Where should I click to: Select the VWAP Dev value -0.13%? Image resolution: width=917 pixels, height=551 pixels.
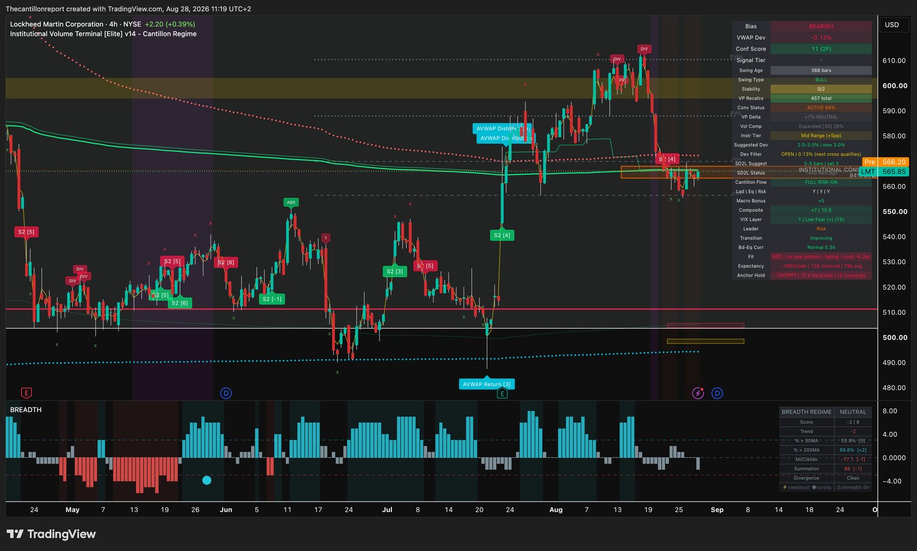pyautogui.click(x=821, y=38)
